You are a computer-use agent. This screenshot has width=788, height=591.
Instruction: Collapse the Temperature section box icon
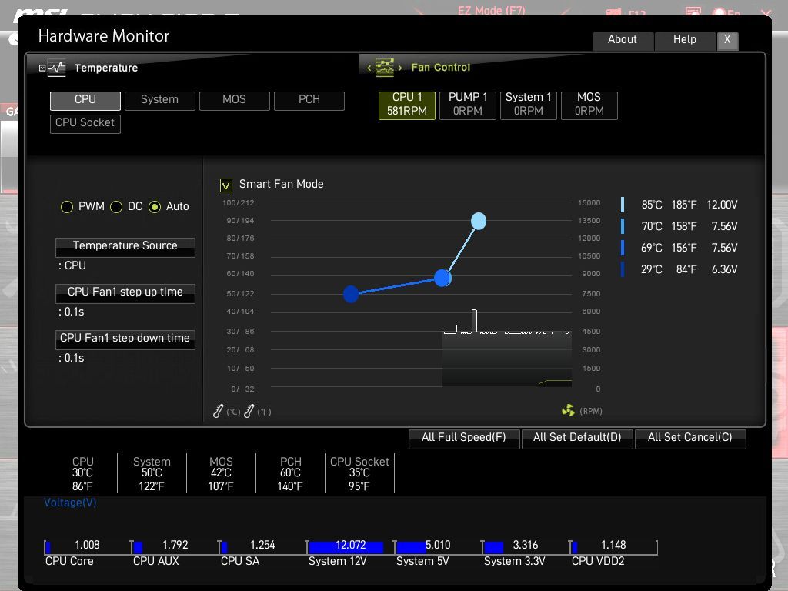tap(42, 68)
